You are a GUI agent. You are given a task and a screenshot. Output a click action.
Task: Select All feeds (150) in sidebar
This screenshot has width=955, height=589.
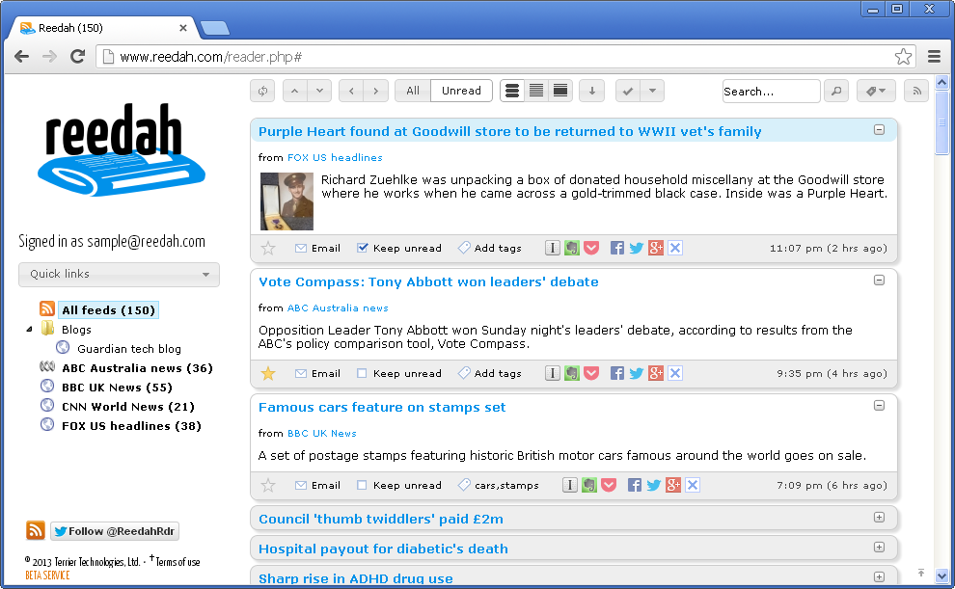point(108,310)
